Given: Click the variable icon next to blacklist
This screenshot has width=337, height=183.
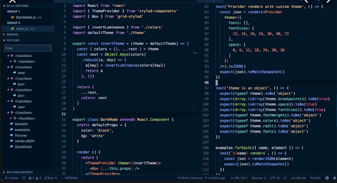Looking at the screenshot, I should [x=11, y=124].
